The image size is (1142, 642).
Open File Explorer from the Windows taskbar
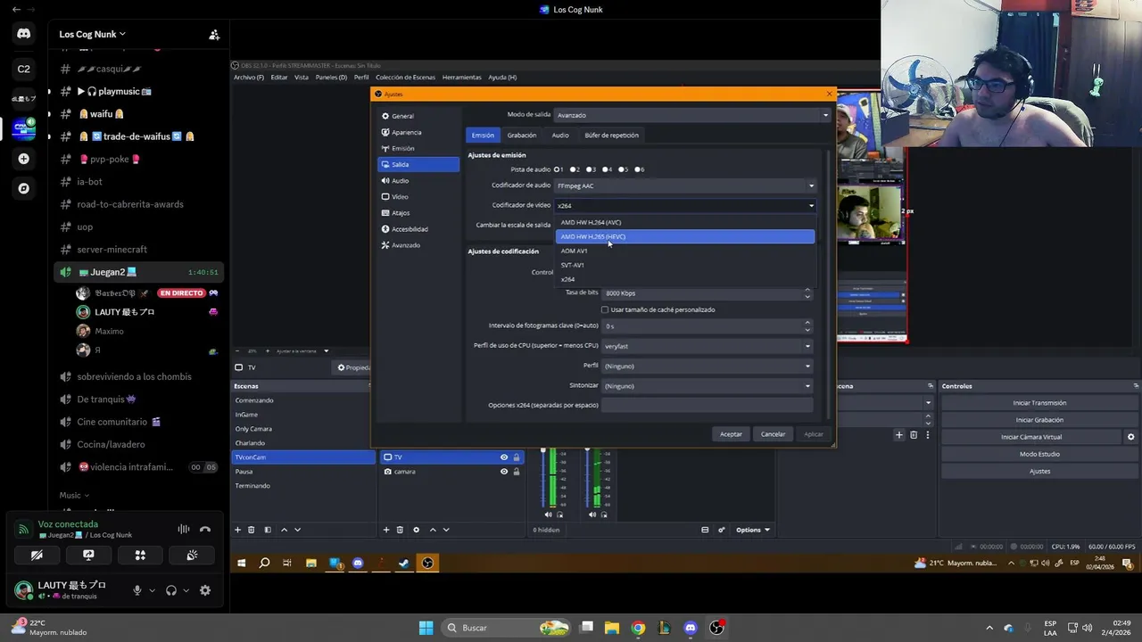tap(612, 628)
